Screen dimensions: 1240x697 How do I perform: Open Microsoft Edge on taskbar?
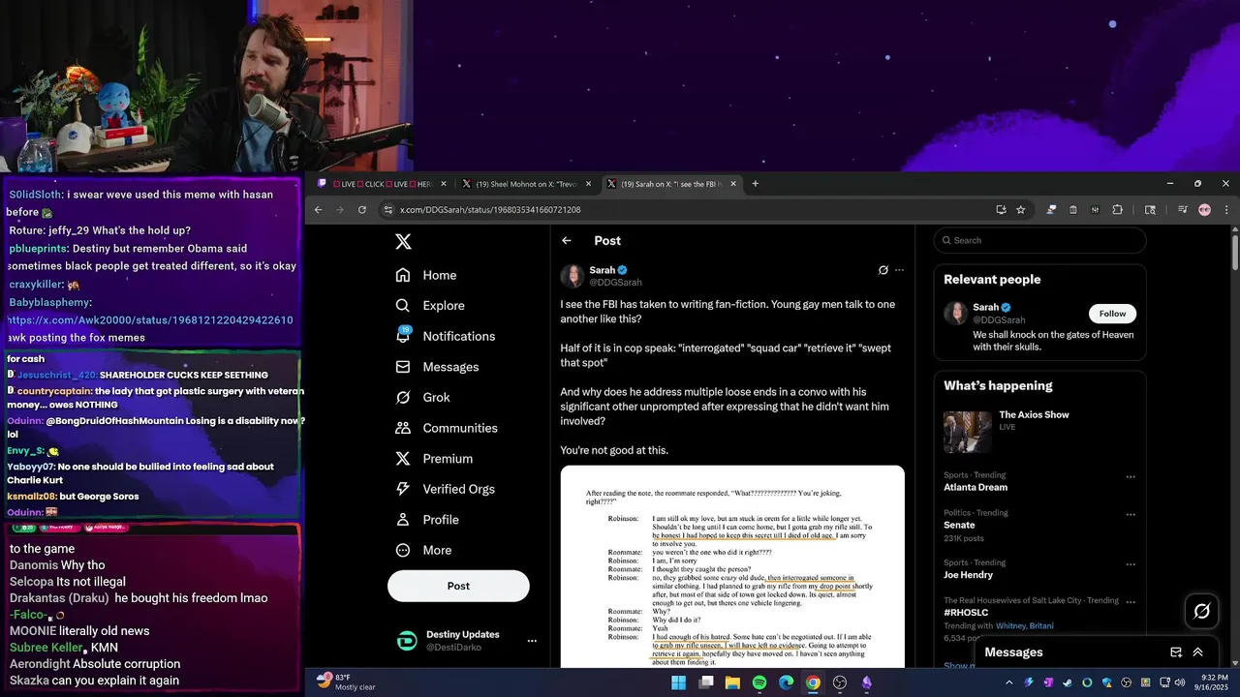pos(787,682)
